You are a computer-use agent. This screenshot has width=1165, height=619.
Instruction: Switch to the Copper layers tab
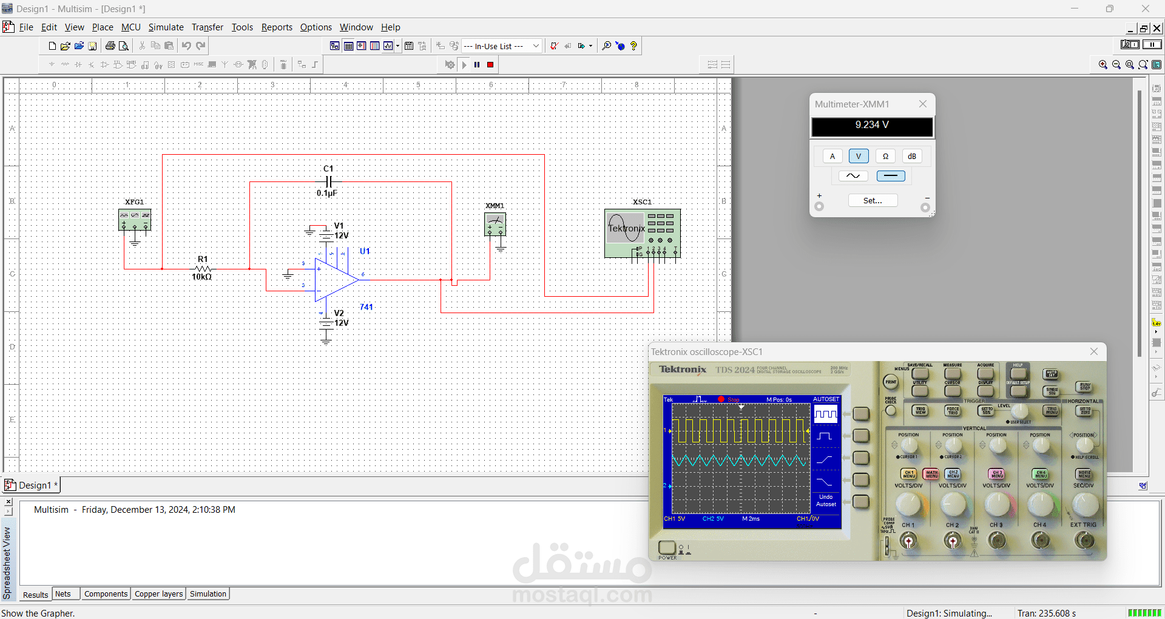coord(158,594)
